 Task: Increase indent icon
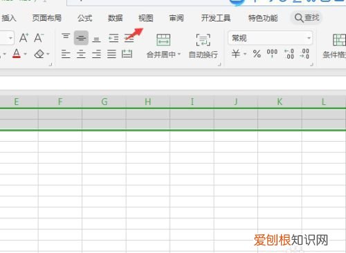[129, 38]
